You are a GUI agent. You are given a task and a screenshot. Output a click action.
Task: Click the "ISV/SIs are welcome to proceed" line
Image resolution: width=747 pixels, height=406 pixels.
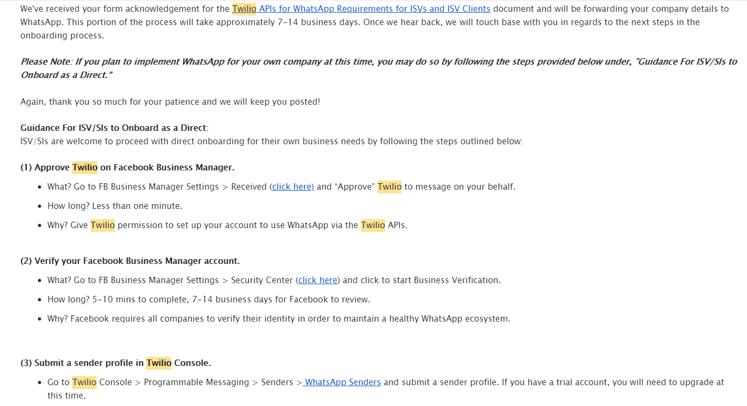271,141
